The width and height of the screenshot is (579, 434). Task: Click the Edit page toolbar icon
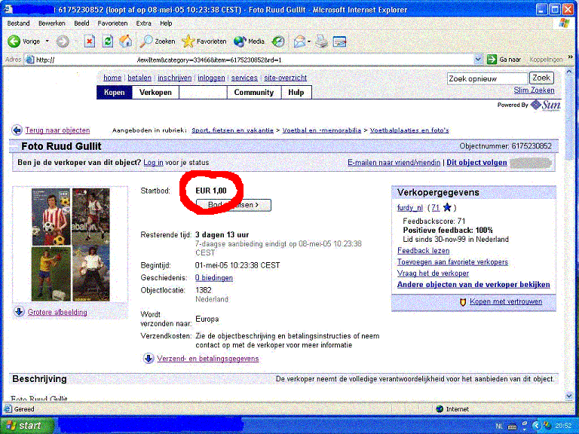point(339,41)
